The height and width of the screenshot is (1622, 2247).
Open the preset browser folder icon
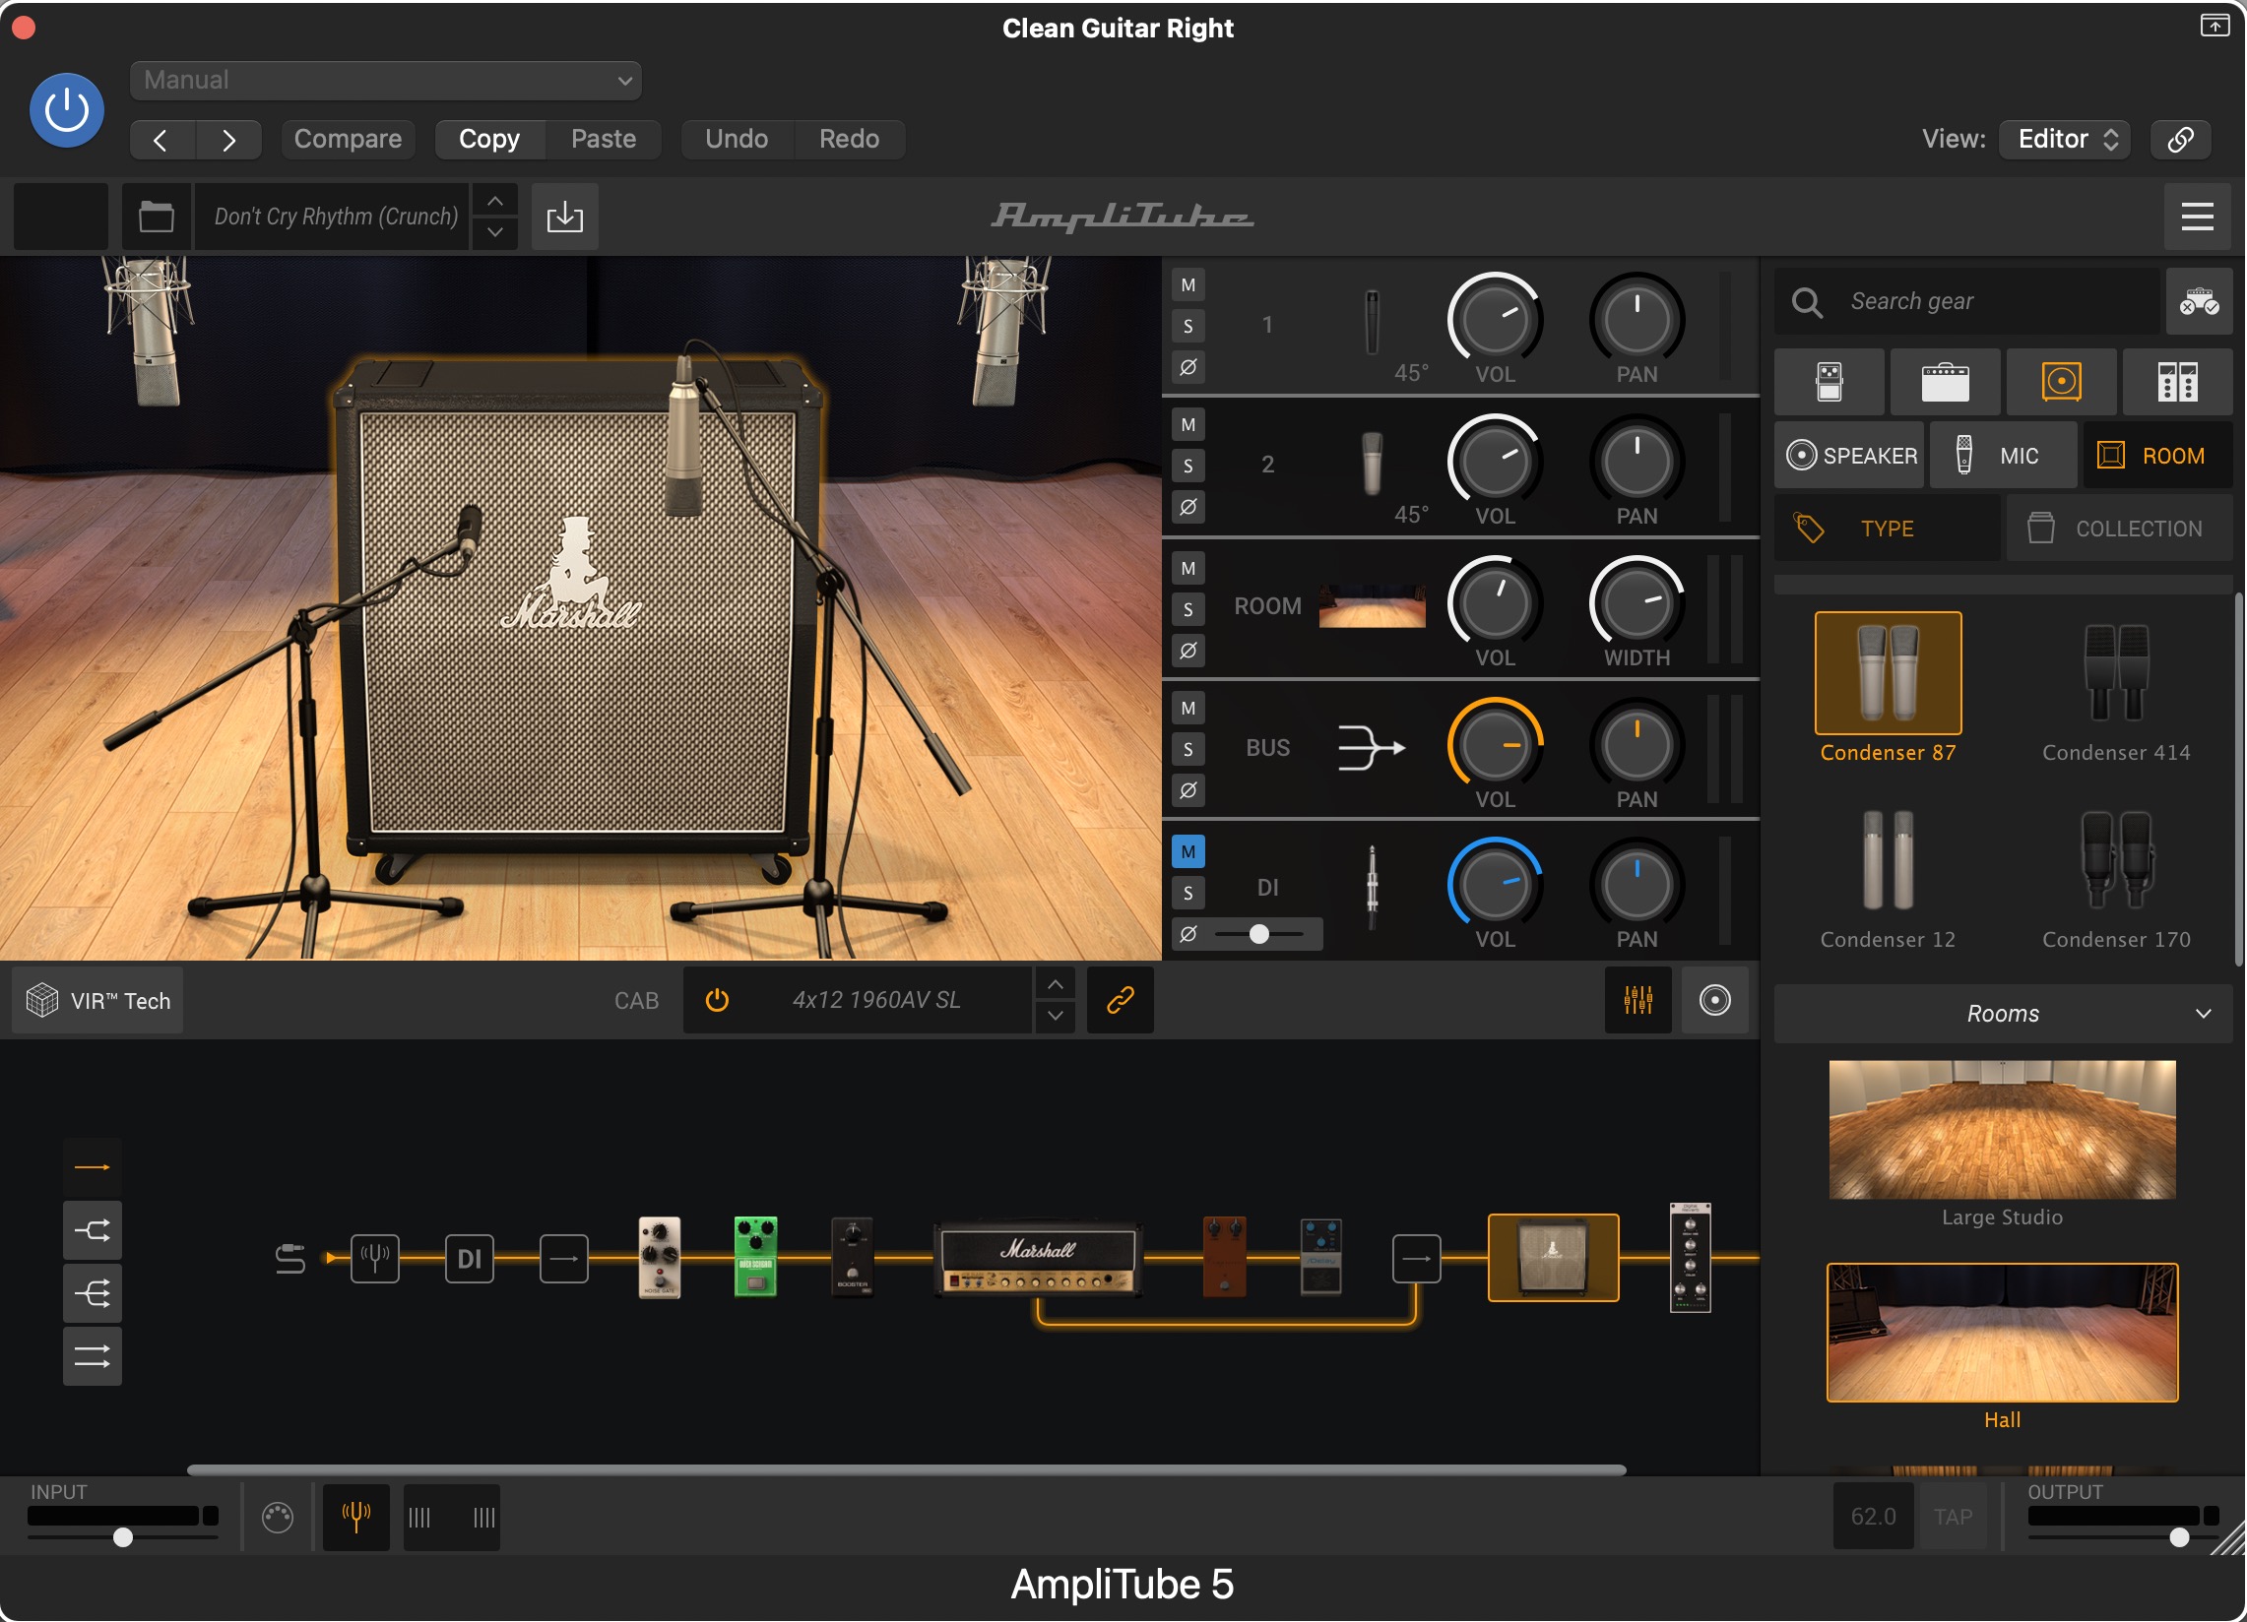coord(157,216)
